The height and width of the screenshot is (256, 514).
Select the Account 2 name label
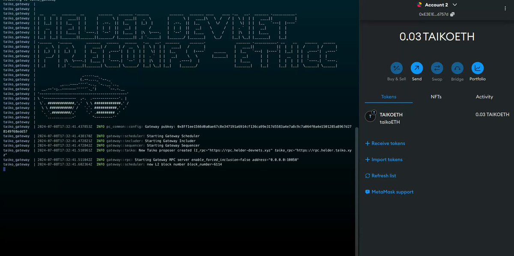(437, 5)
